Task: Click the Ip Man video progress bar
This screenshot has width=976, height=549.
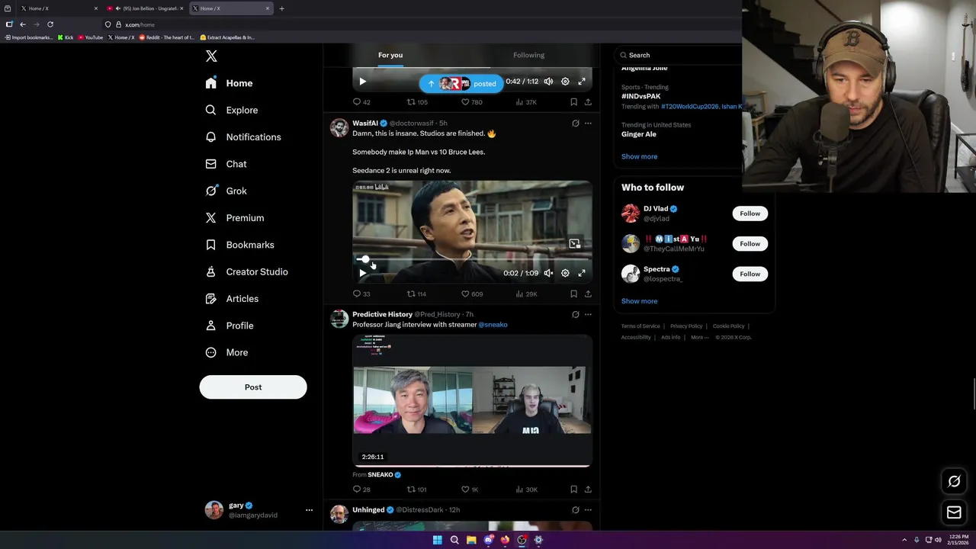Action: coord(472,260)
